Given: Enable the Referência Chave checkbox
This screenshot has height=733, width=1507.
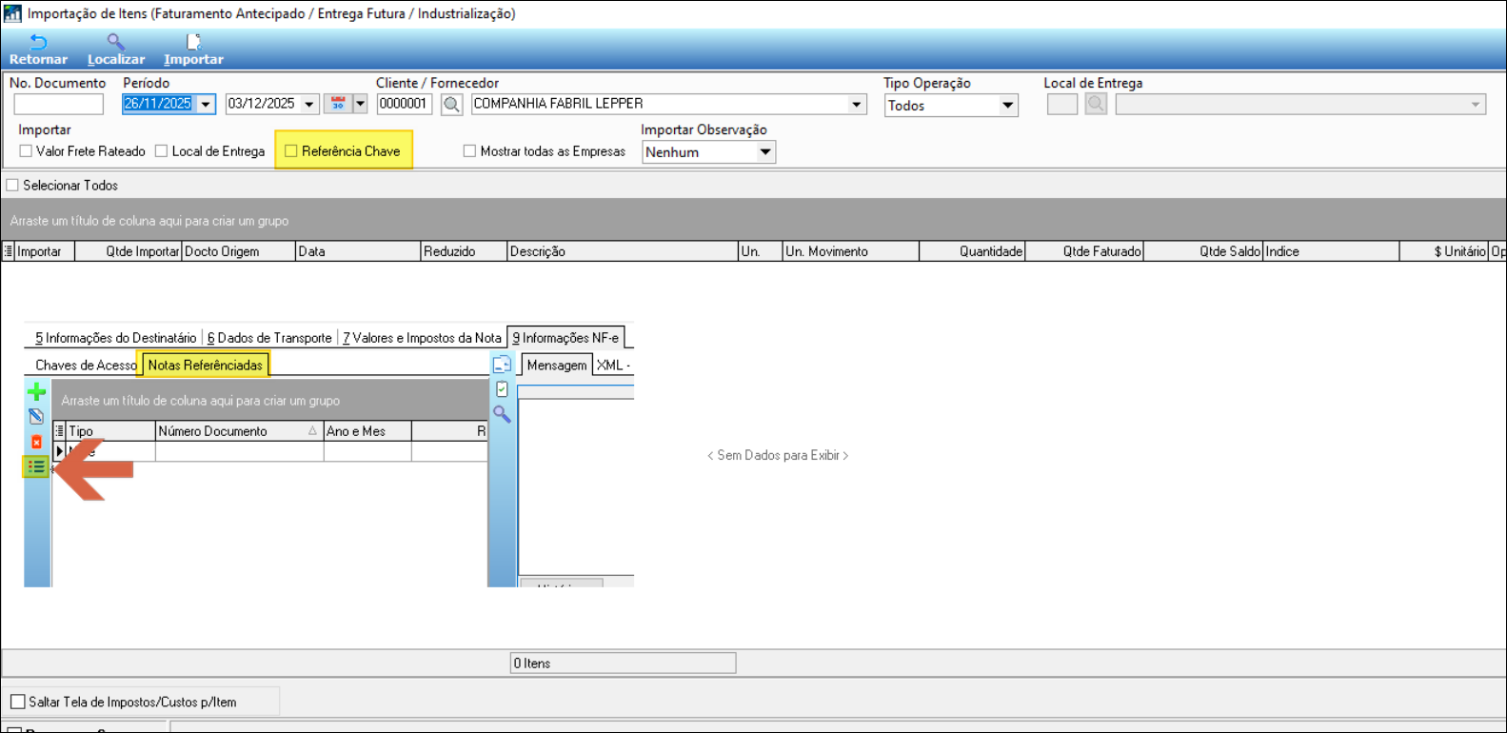Looking at the screenshot, I should pos(291,151).
